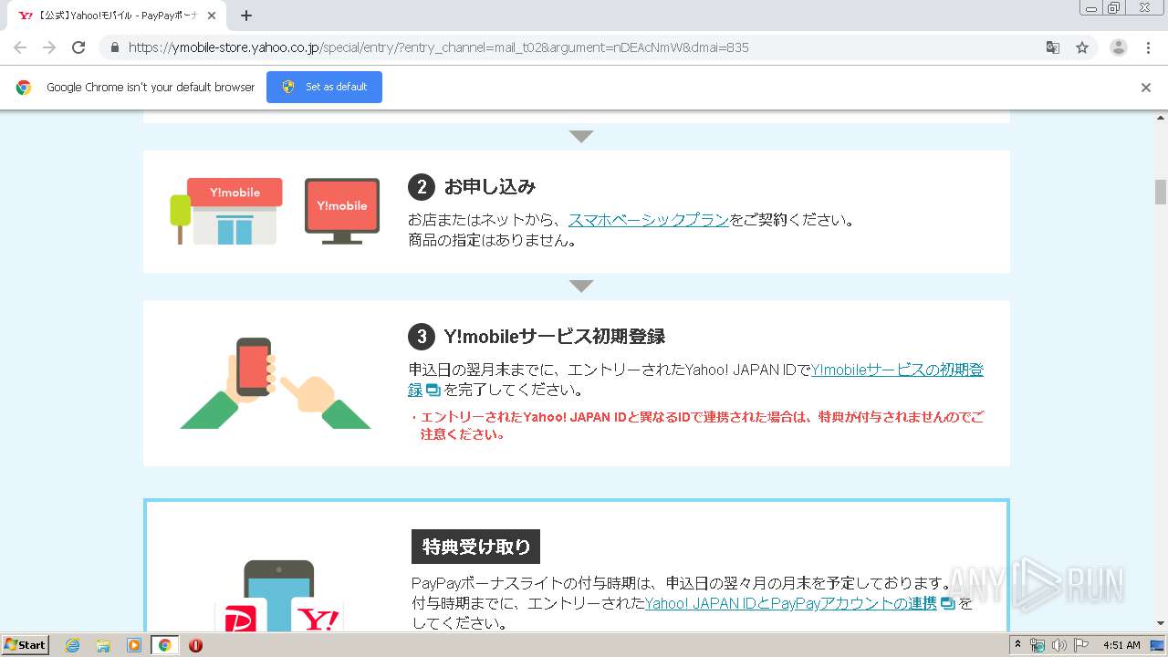Click the Y!mobile monitor illustration

tap(342, 211)
